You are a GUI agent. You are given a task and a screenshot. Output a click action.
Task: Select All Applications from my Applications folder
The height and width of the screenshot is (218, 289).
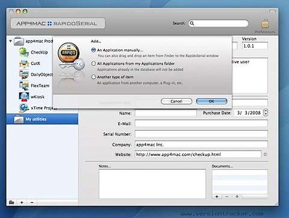[93, 64]
